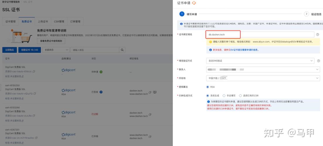
Task: Open the 全部状态 status filter dropdown
Action: click(56, 50)
